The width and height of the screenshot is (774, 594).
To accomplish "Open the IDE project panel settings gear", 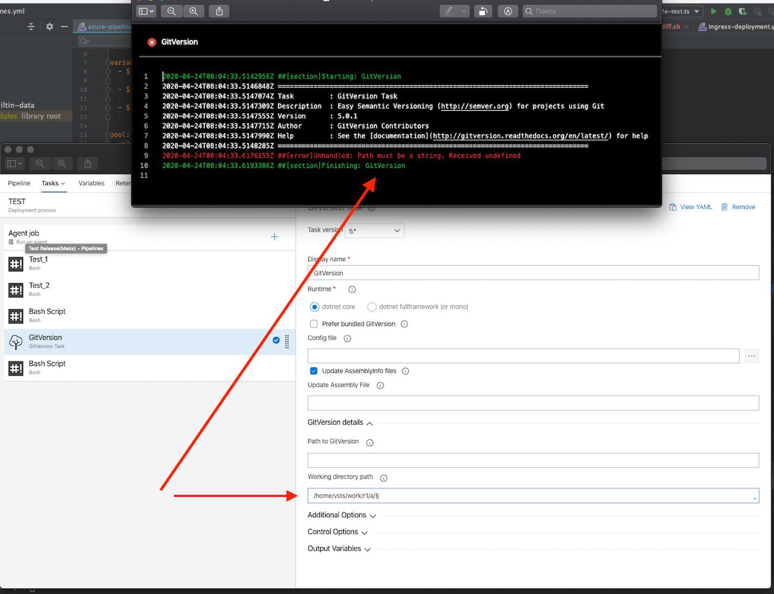I will click(50, 27).
